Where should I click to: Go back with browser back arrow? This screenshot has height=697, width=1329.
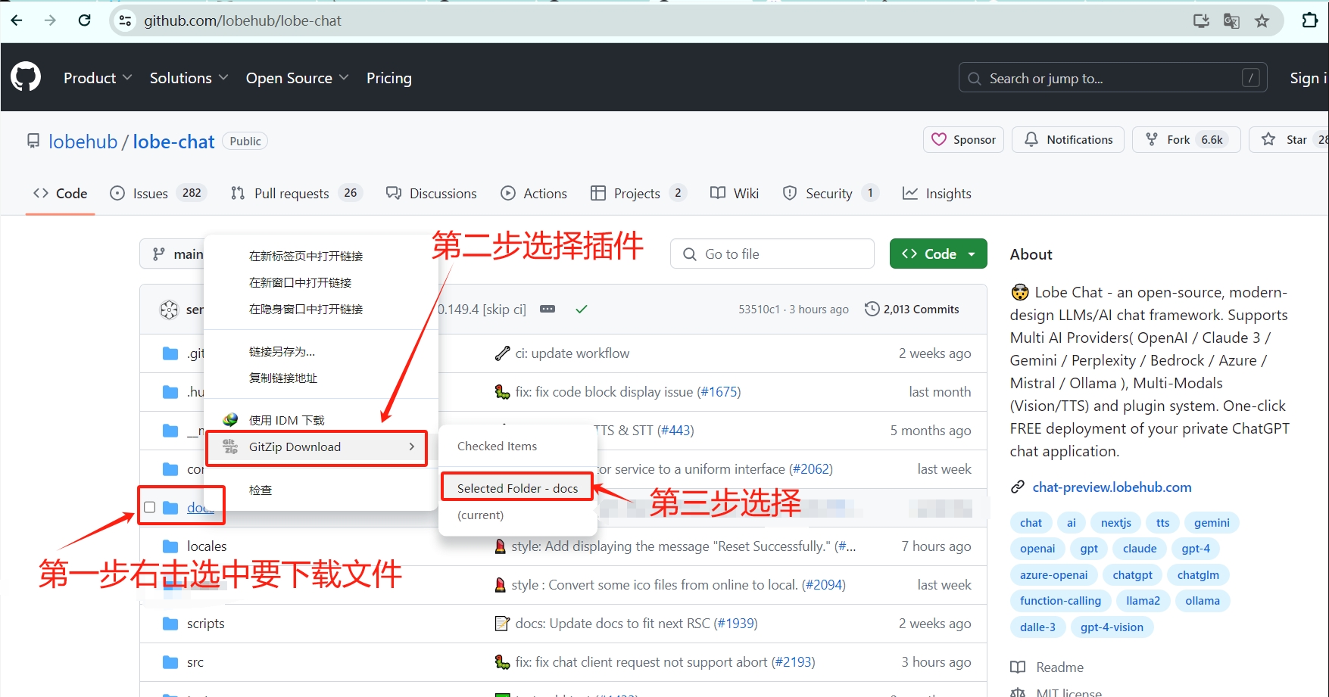pos(17,20)
